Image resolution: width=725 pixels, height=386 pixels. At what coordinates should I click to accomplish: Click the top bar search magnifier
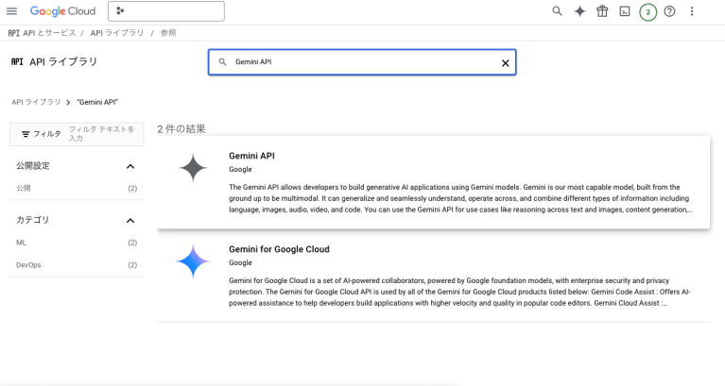[557, 11]
